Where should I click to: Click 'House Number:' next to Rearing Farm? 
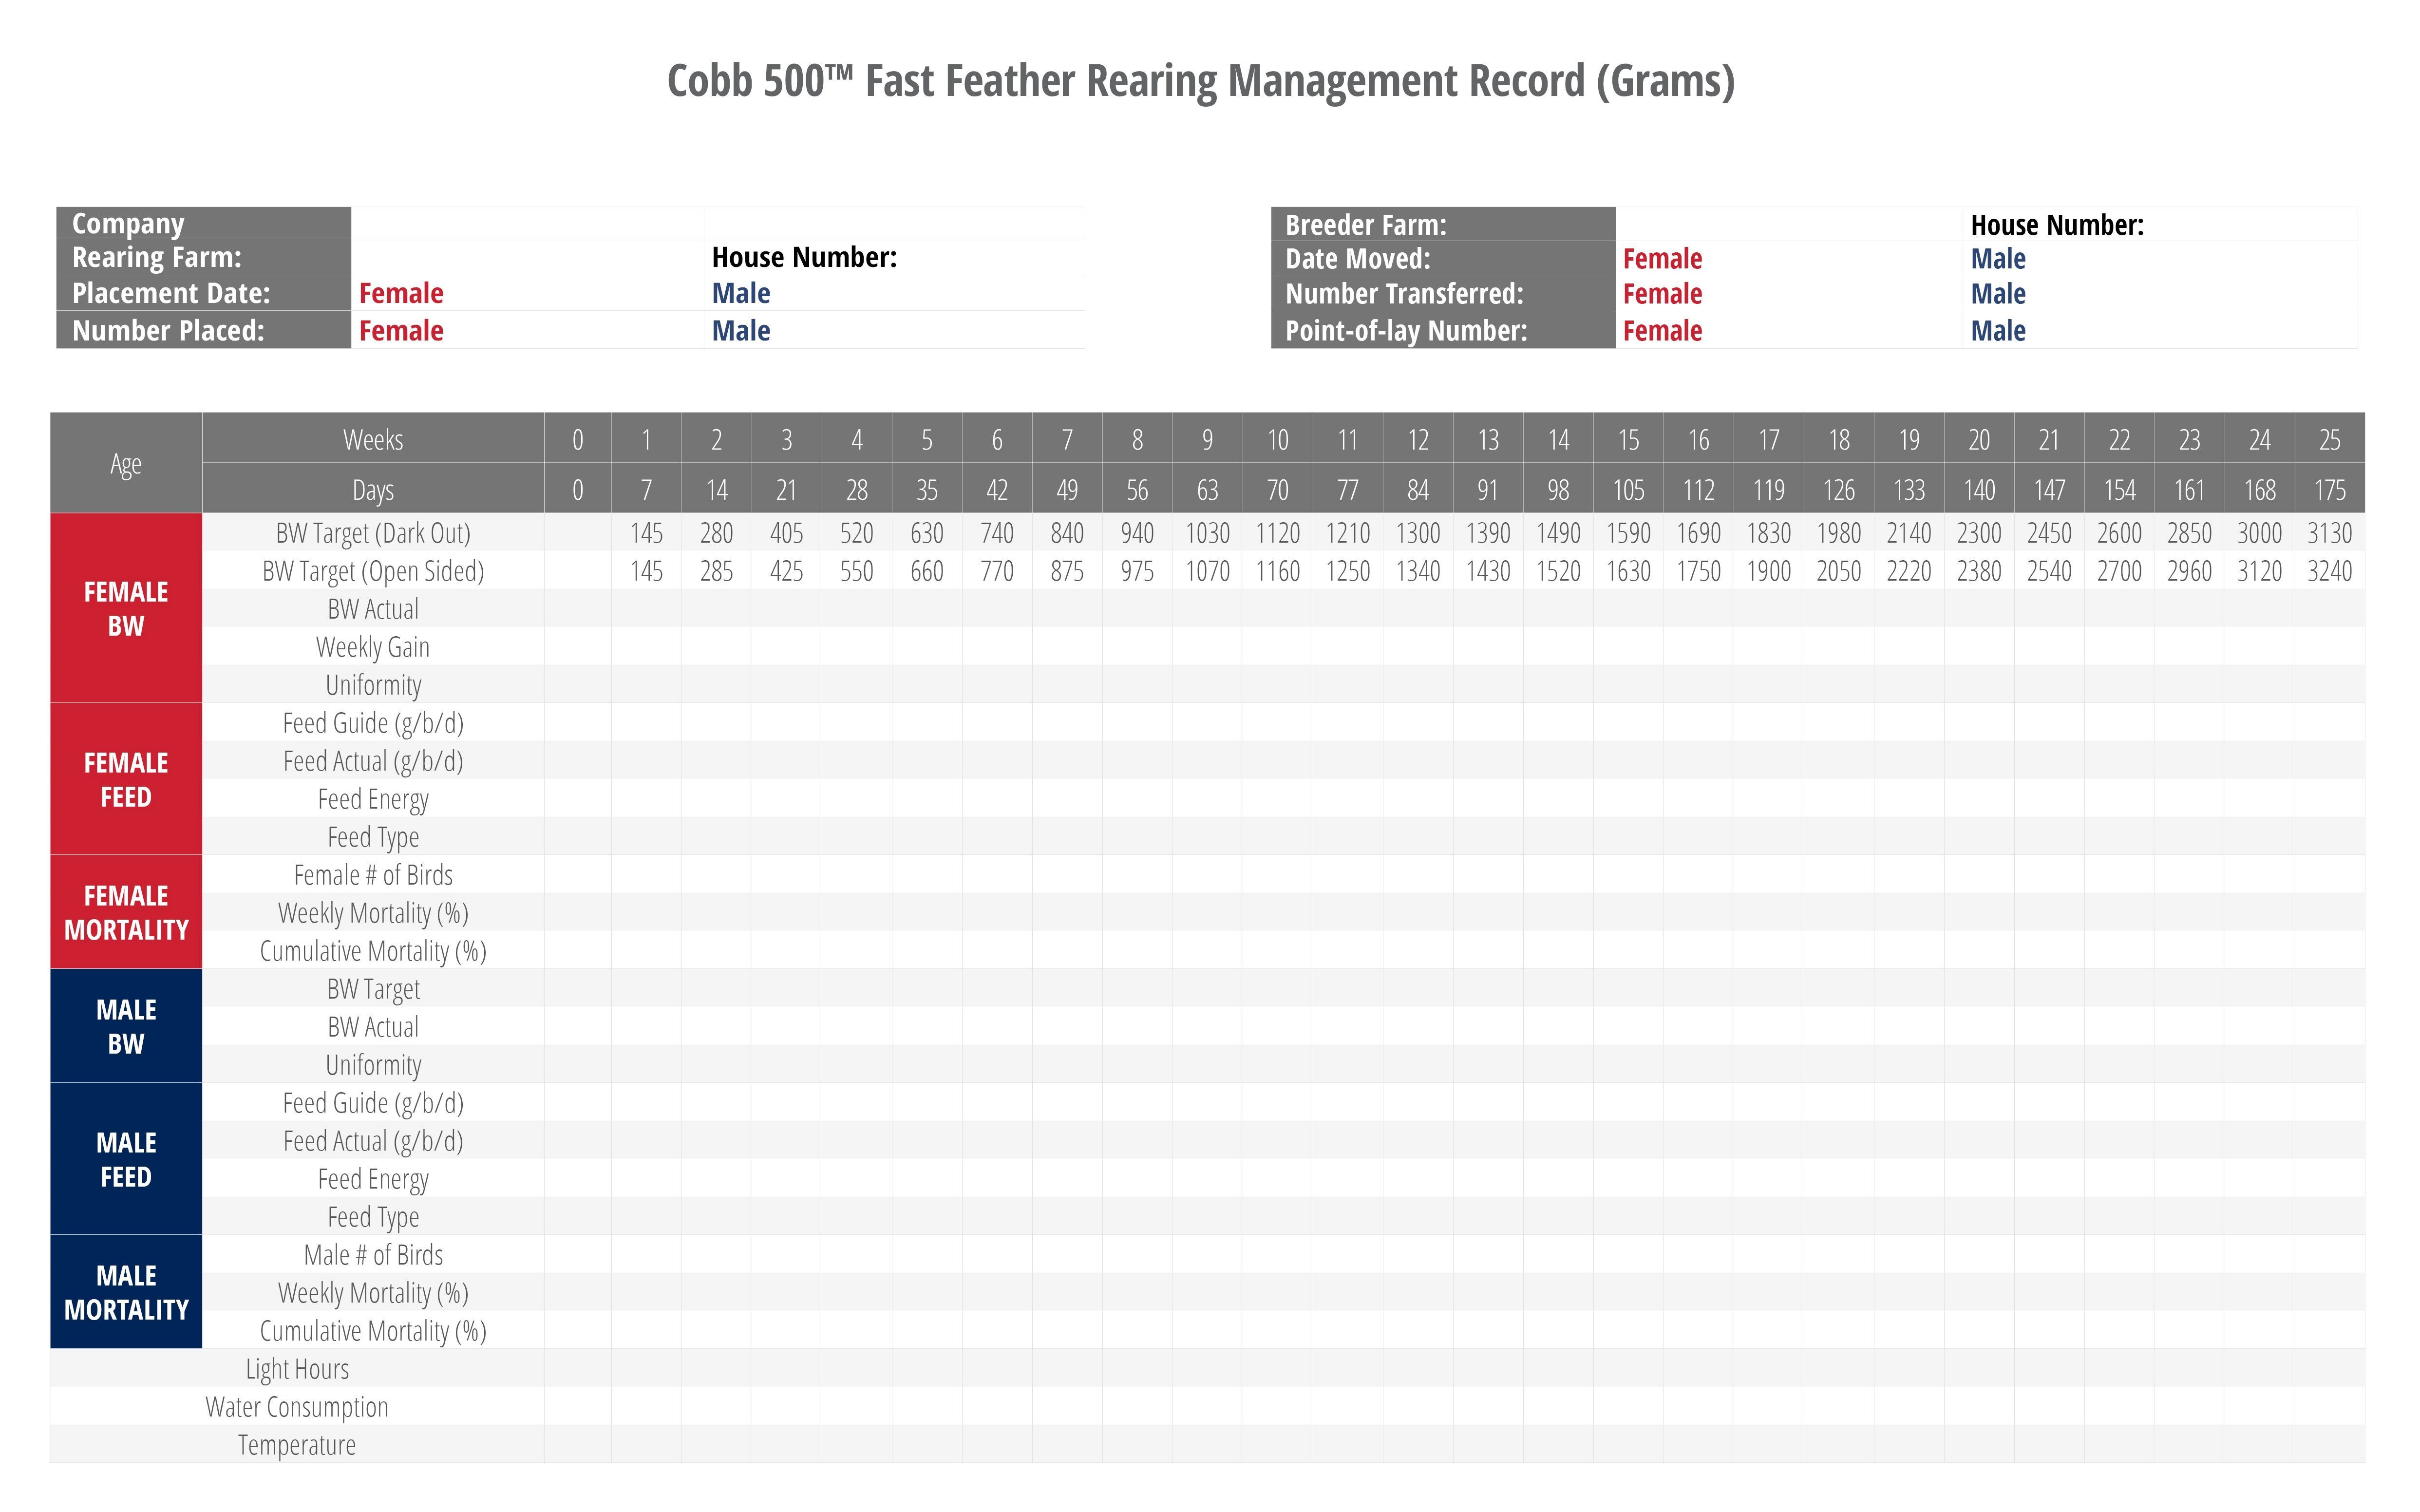(x=804, y=257)
